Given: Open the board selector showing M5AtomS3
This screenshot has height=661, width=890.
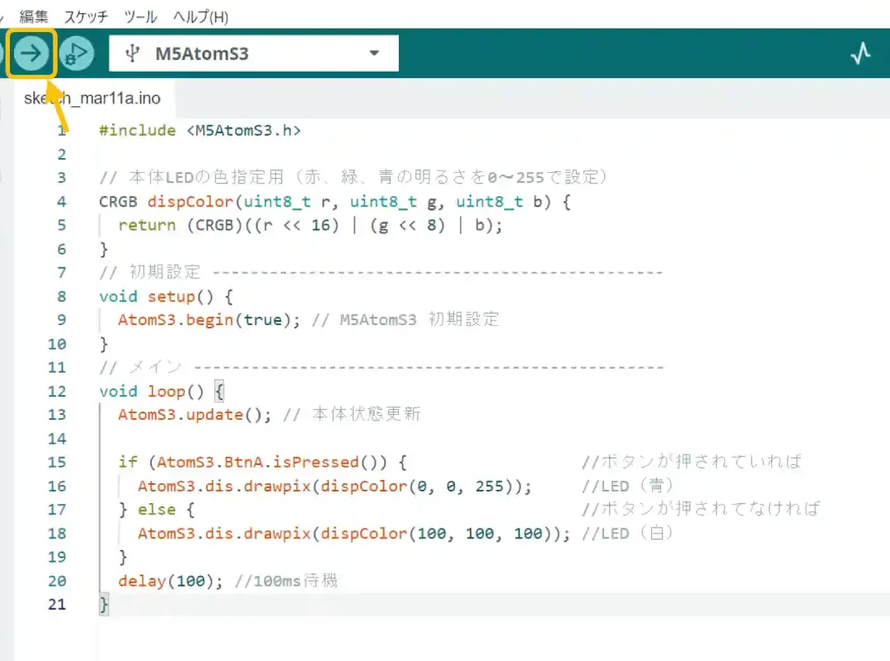Looking at the screenshot, I should point(254,54).
